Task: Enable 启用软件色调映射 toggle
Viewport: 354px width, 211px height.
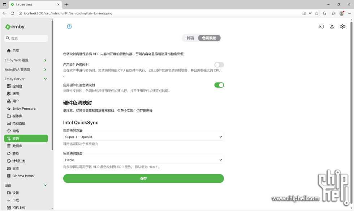Action: click(x=219, y=64)
